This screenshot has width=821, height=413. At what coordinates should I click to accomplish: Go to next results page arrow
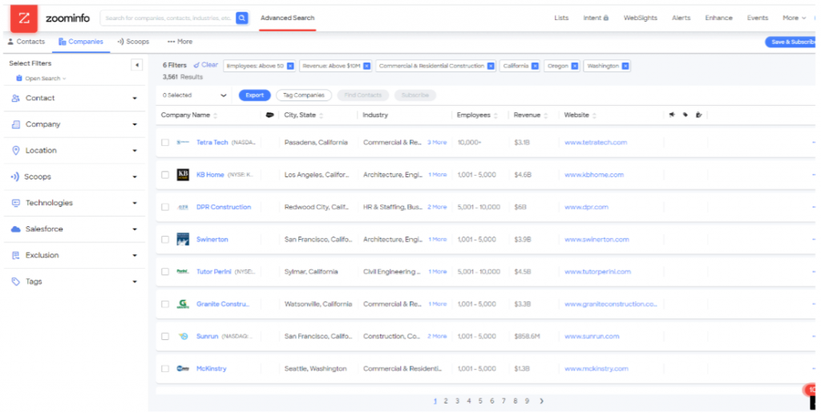click(x=541, y=401)
